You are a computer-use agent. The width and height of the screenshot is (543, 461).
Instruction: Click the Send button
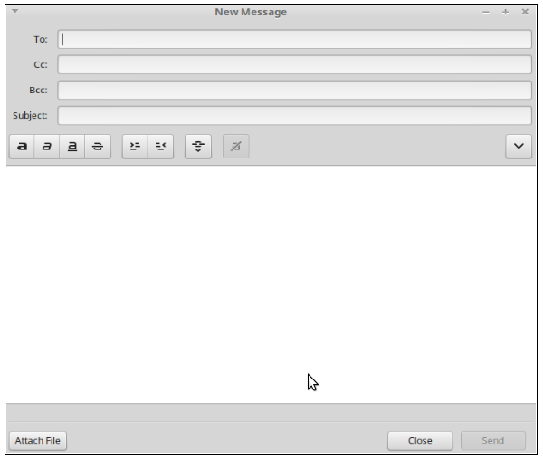(493, 440)
